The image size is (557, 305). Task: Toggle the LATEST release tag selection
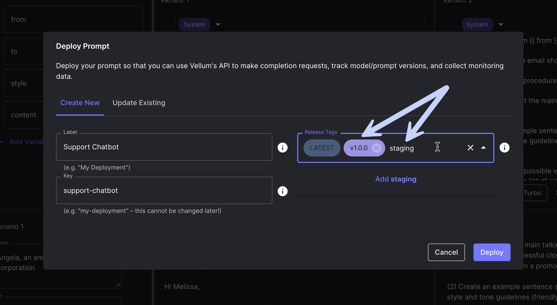[321, 148]
